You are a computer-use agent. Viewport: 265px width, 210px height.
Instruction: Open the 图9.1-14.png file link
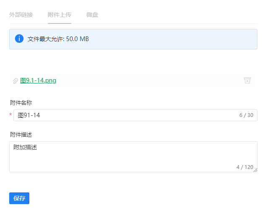point(38,80)
